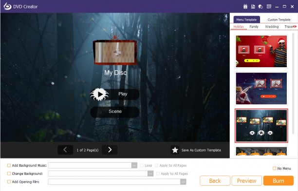
Task: Click the 1 of 2 Page(s) indicator
Action: click(x=88, y=150)
